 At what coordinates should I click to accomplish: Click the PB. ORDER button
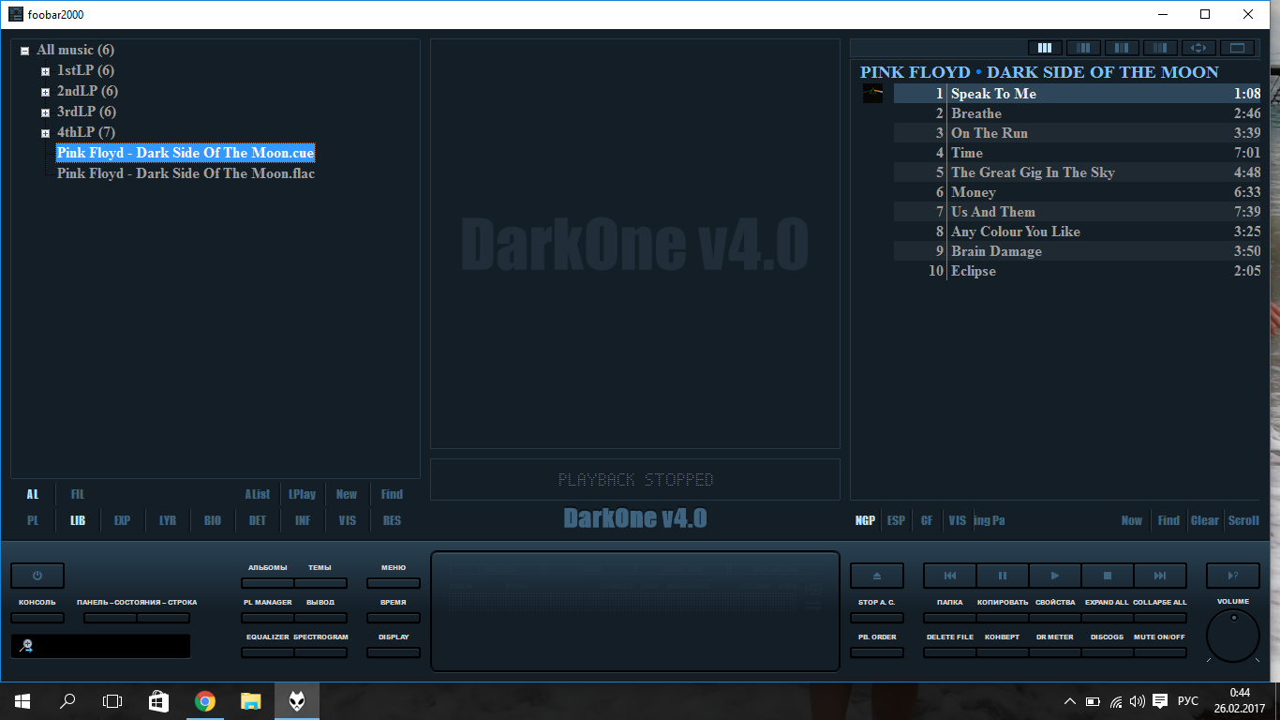(x=877, y=652)
